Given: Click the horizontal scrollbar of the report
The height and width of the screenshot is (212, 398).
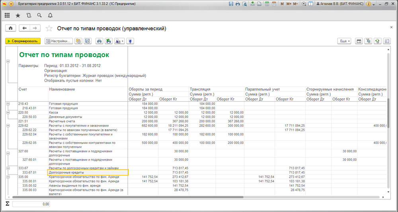Looking at the screenshot, I should point(127,197).
